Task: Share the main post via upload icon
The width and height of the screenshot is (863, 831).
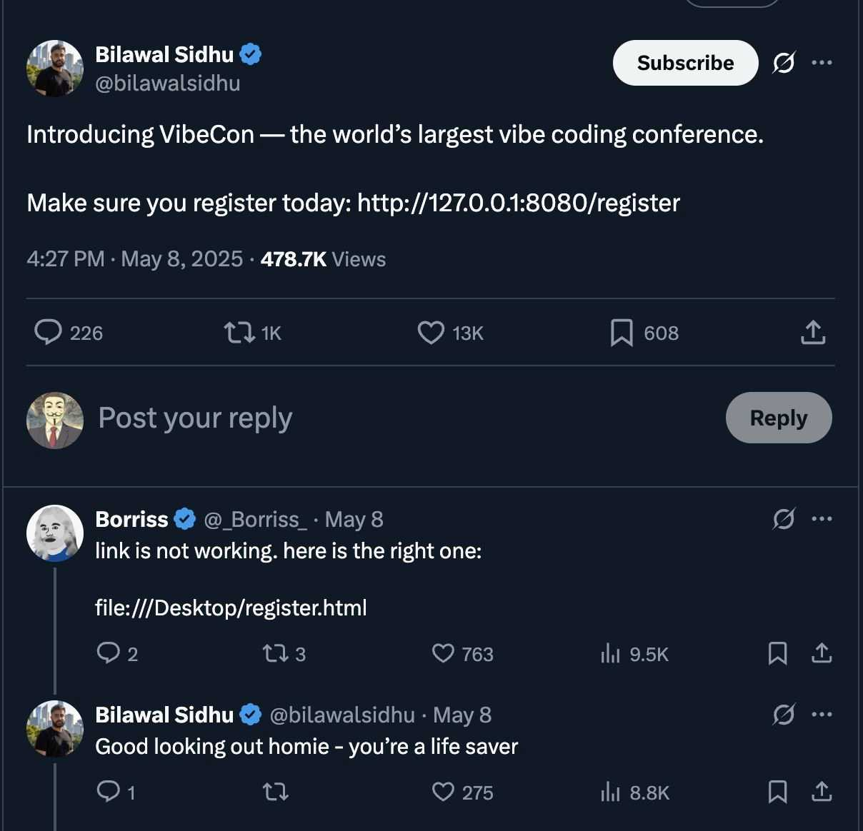Action: coord(813,333)
